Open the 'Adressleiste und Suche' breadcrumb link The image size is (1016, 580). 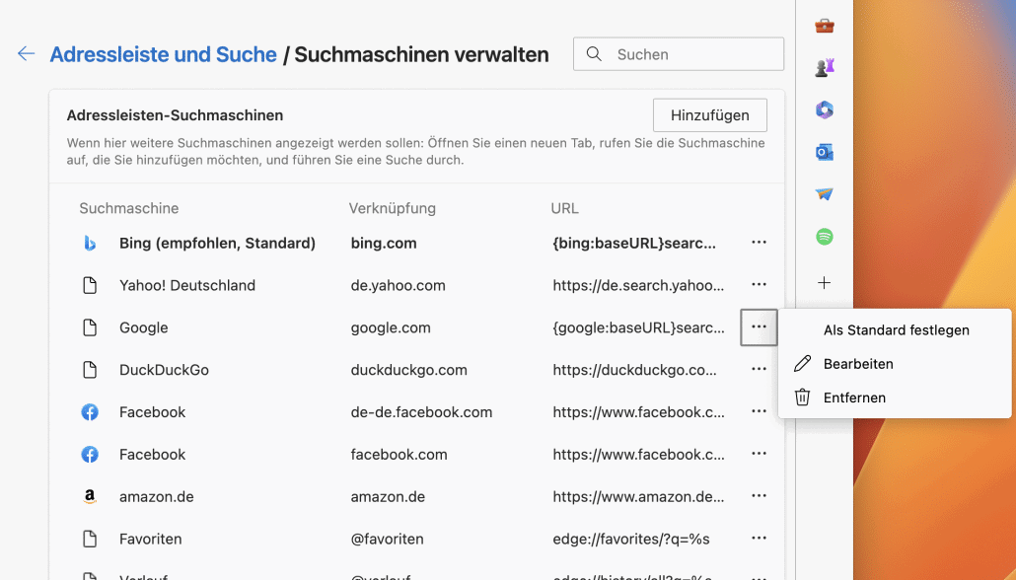(163, 55)
